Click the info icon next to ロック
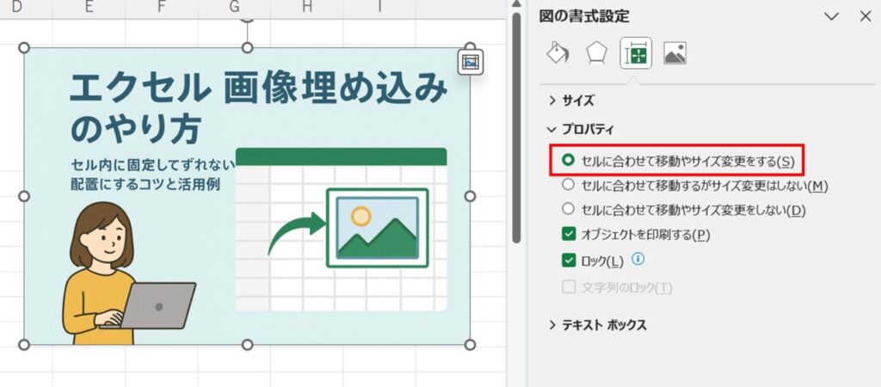The image size is (881, 387). pos(638,259)
